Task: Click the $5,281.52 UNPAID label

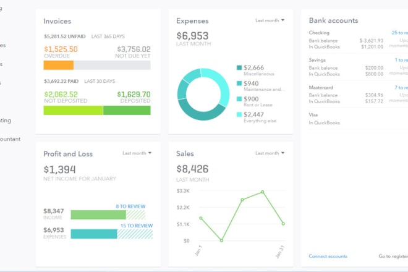Action: pos(65,36)
